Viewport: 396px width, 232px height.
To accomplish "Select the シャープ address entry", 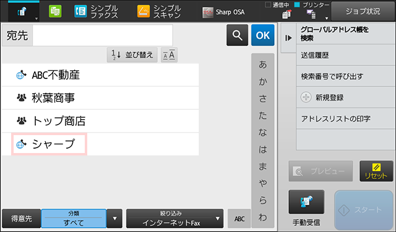I will tap(100, 144).
